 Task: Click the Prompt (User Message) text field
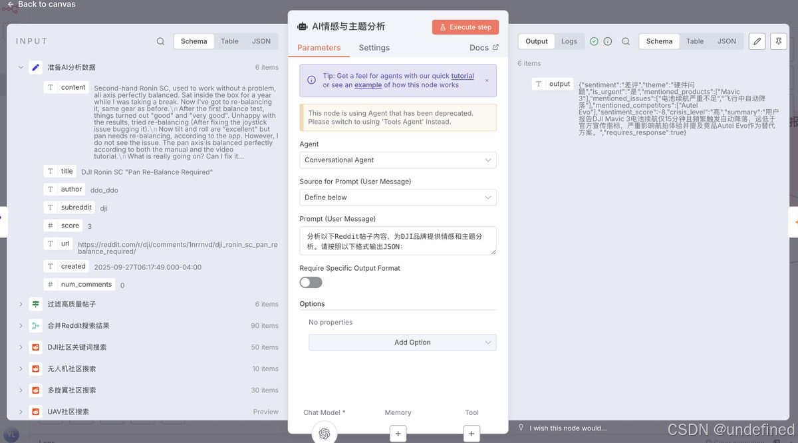pyautogui.click(x=398, y=240)
